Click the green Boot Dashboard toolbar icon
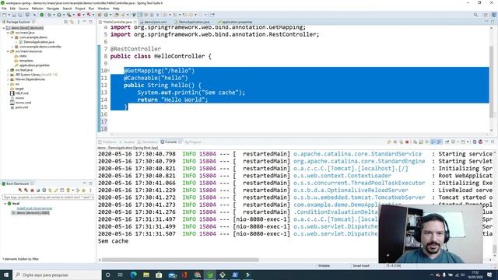 coord(41,15)
